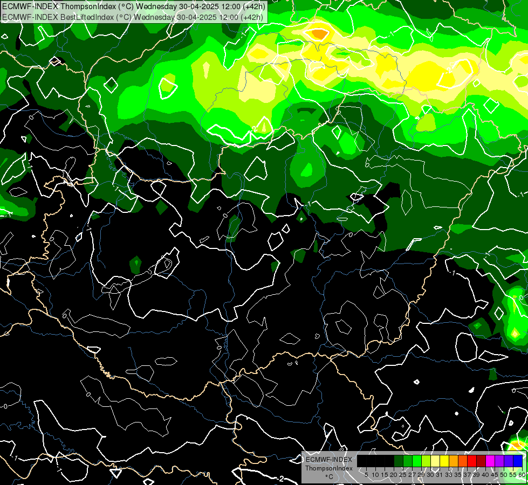528x485 pixels.
Task: Click the legend tick value 33
Action: tap(449, 475)
